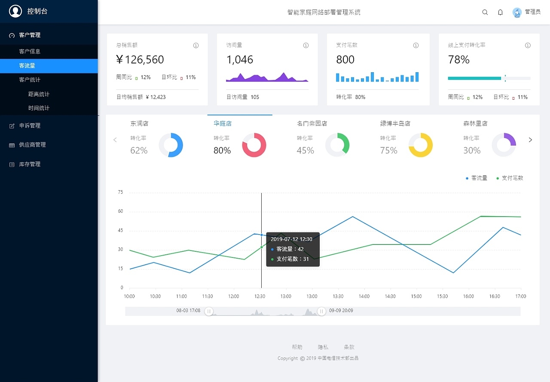Click the 森林里店 purple donut chart

click(504, 145)
